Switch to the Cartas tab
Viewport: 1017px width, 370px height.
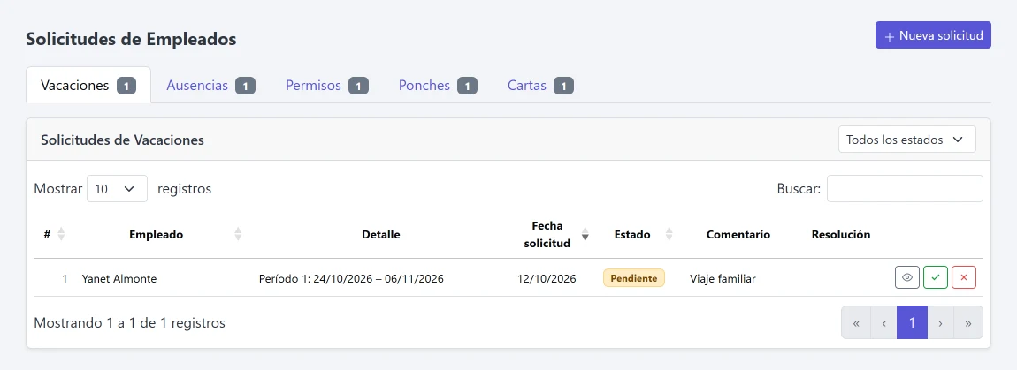540,86
